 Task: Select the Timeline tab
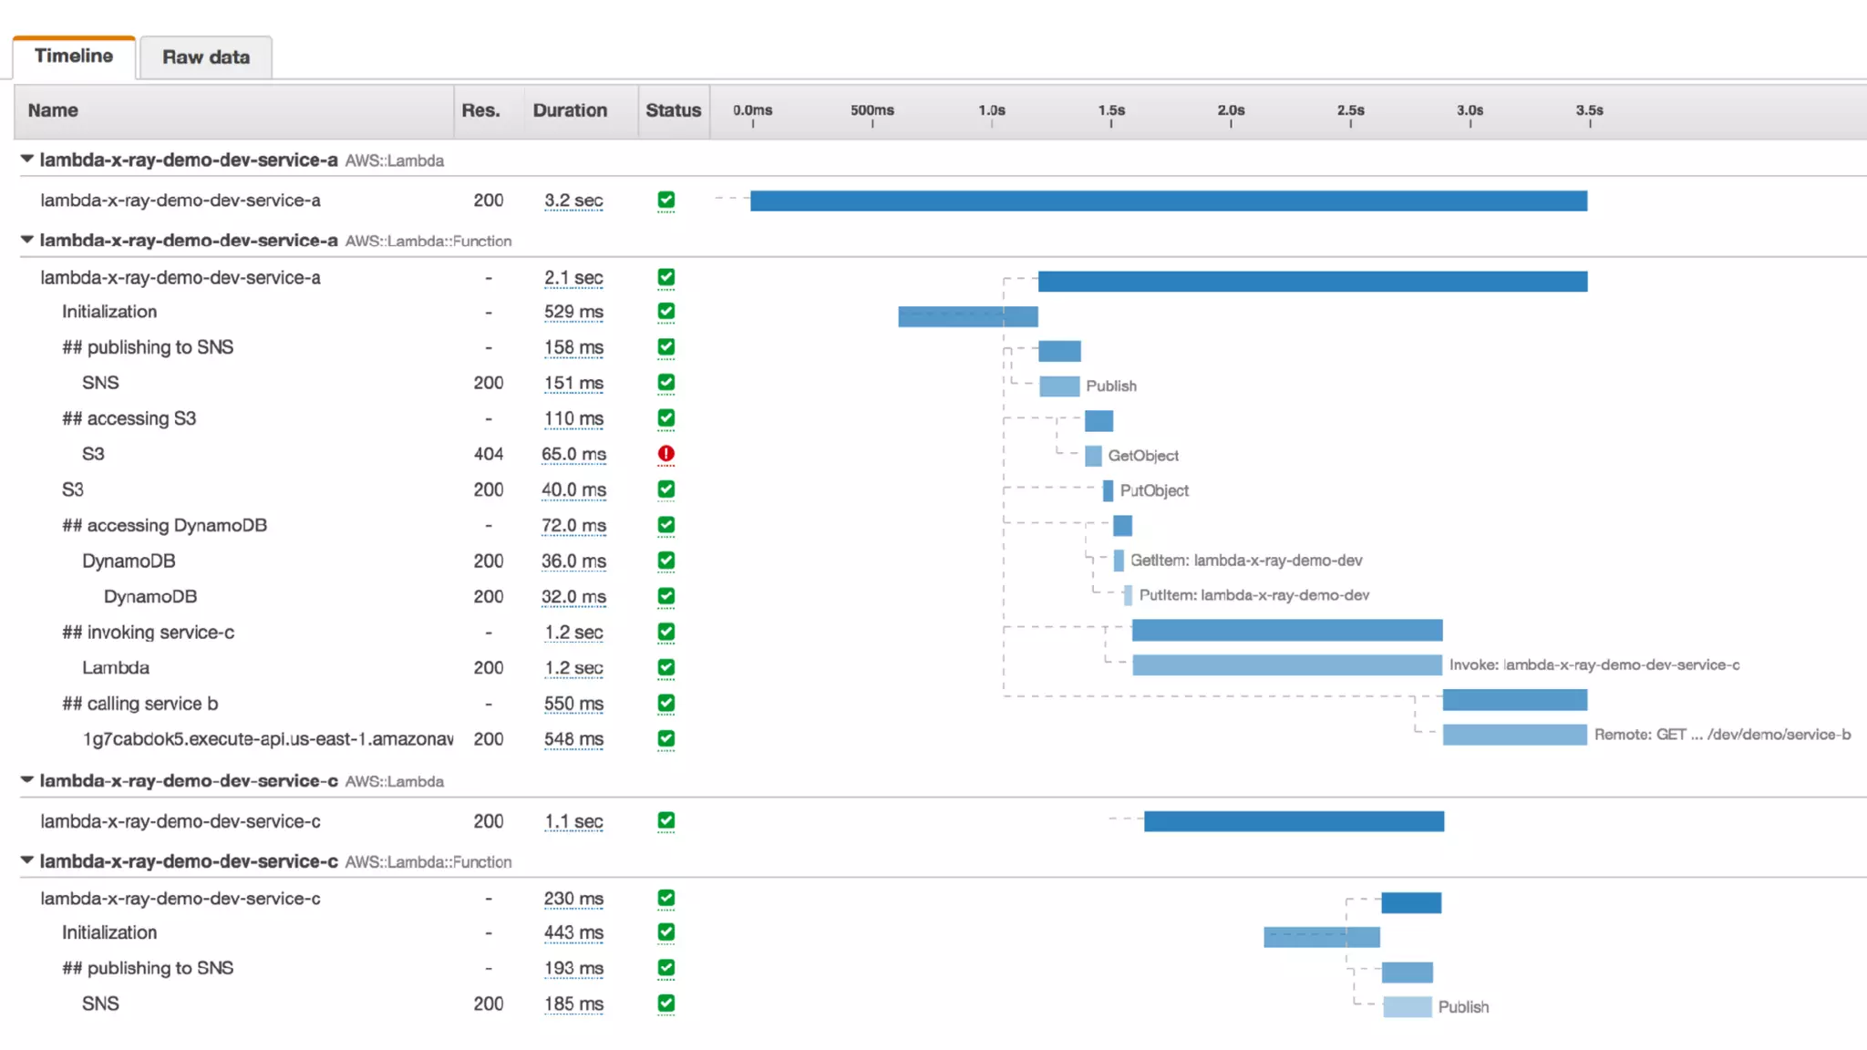tap(74, 57)
